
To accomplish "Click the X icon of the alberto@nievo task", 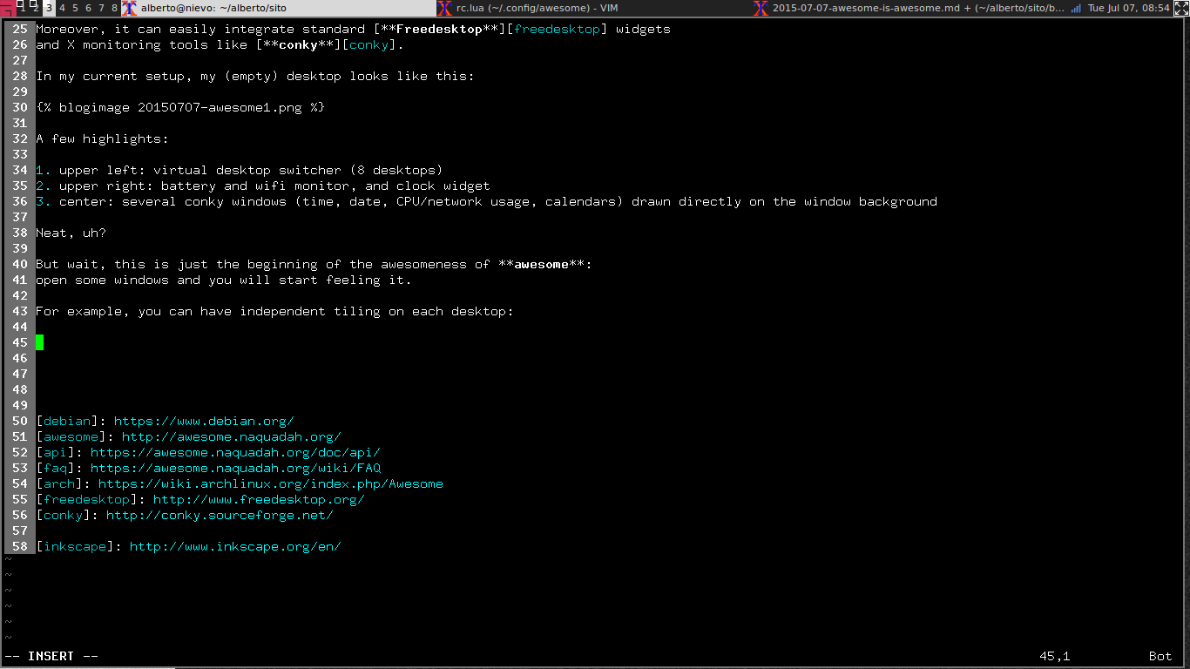I will coord(129,8).
